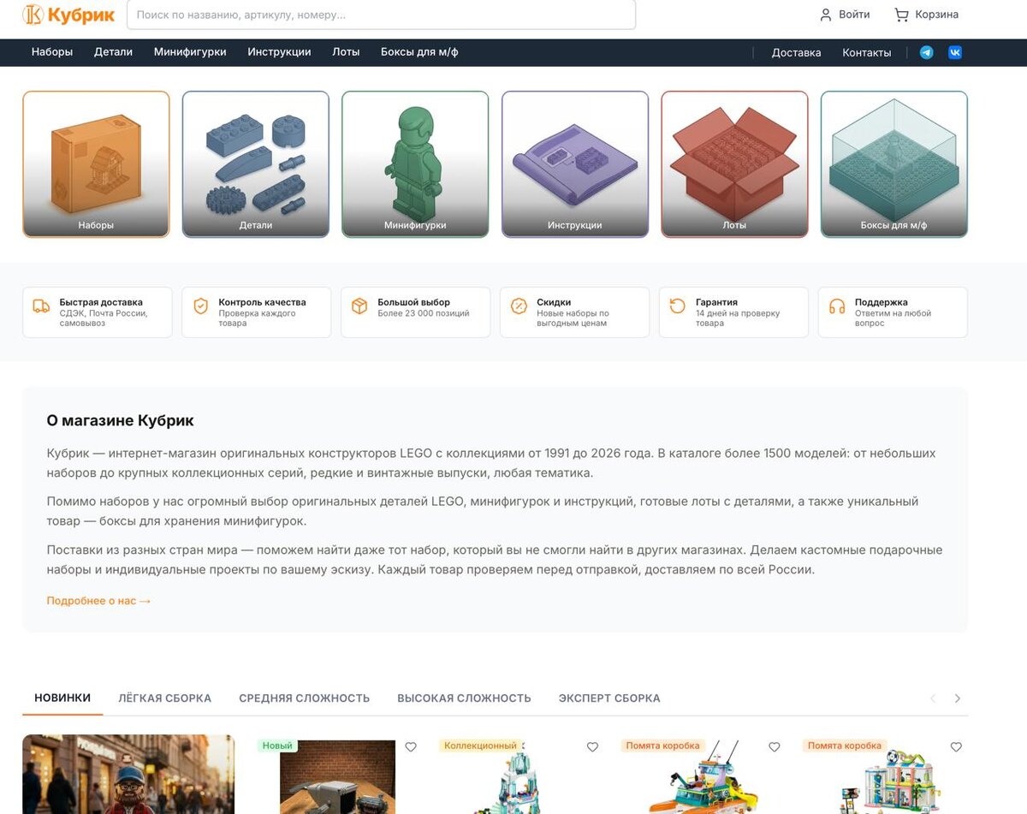This screenshot has height=814, width=1027.
Task: Click the Гарантия refresh arrow icon
Action: [x=678, y=306]
